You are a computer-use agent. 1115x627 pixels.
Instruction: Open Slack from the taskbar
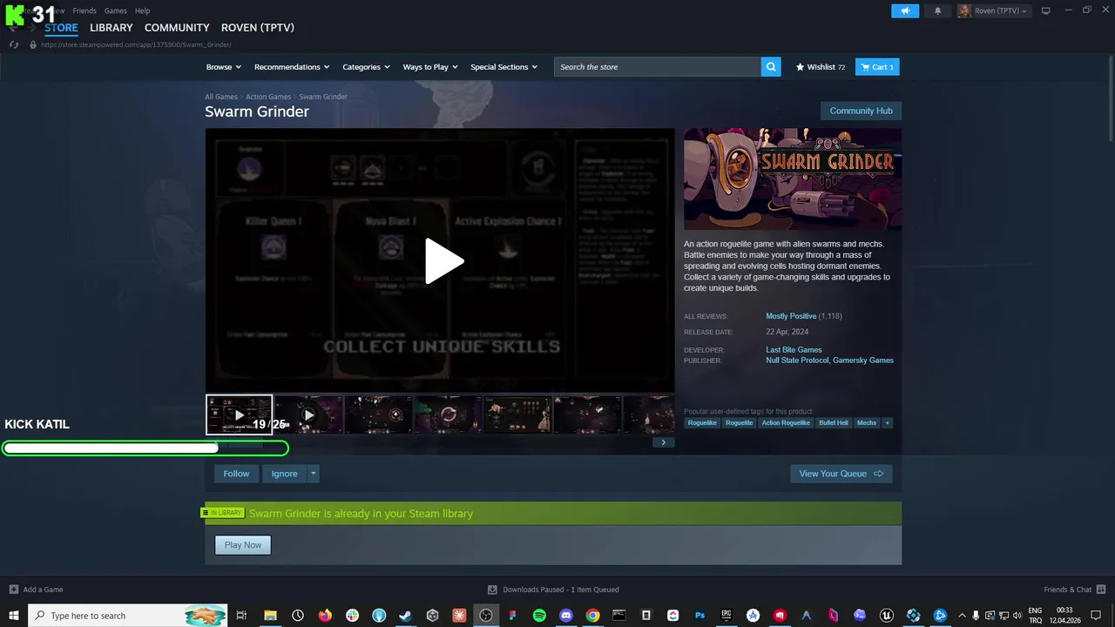click(352, 616)
